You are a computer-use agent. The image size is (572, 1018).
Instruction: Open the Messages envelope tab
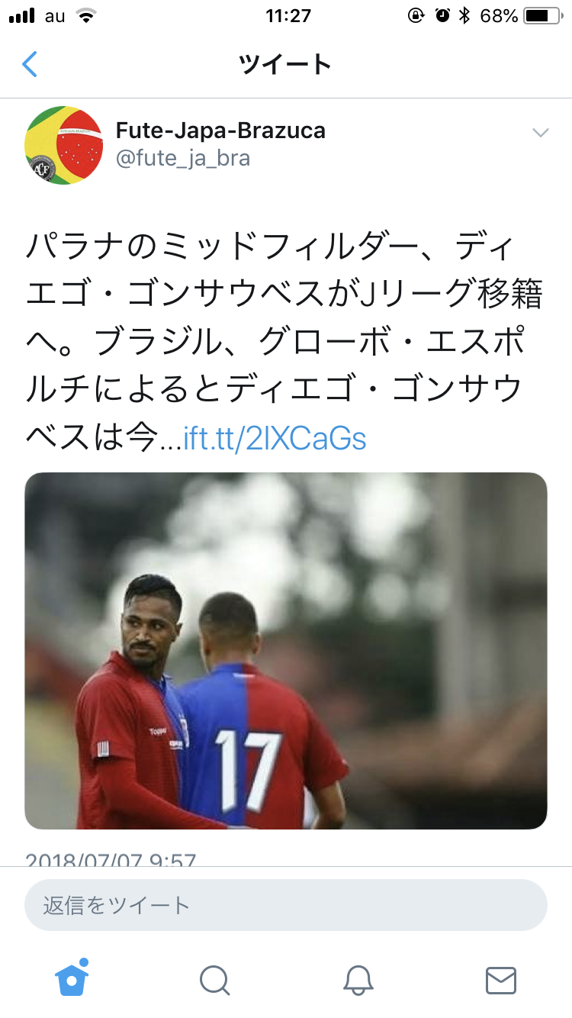pyautogui.click(x=501, y=980)
